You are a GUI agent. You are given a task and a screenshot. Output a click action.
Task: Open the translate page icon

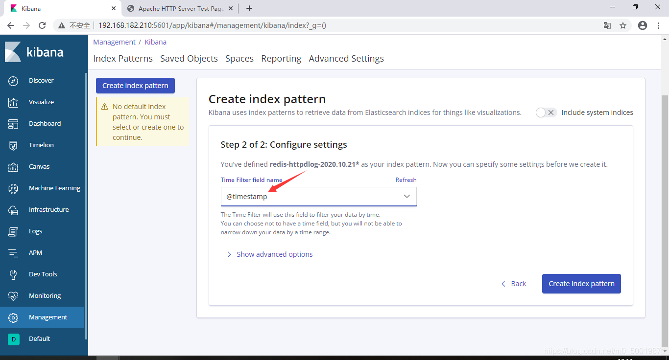[x=607, y=25]
